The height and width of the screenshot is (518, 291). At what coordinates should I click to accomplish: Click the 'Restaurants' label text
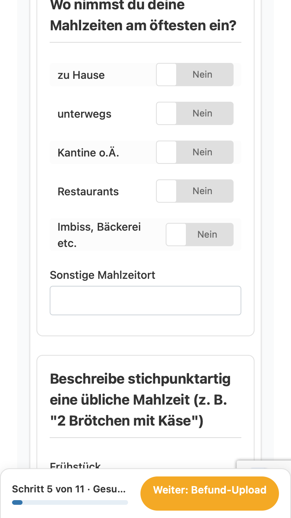click(88, 191)
